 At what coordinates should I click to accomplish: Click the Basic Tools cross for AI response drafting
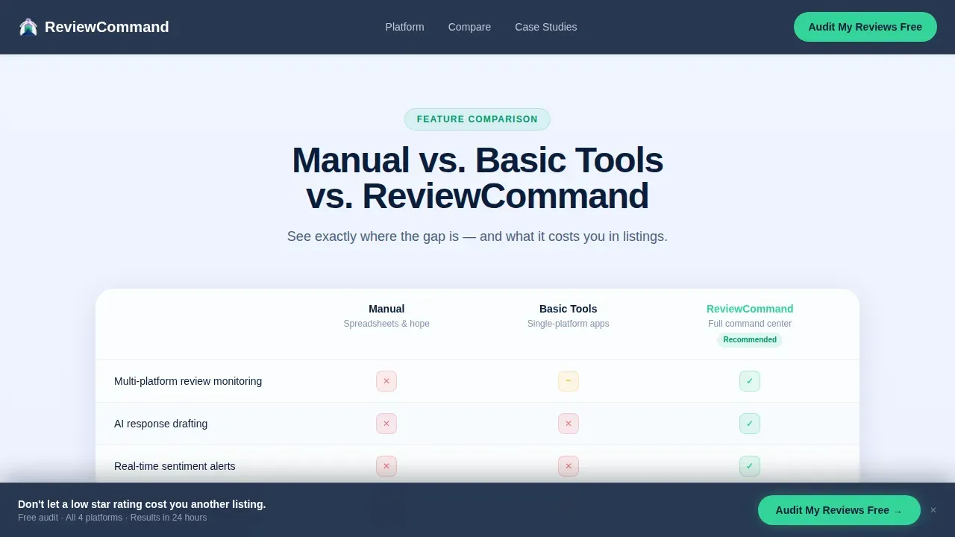tap(569, 424)
